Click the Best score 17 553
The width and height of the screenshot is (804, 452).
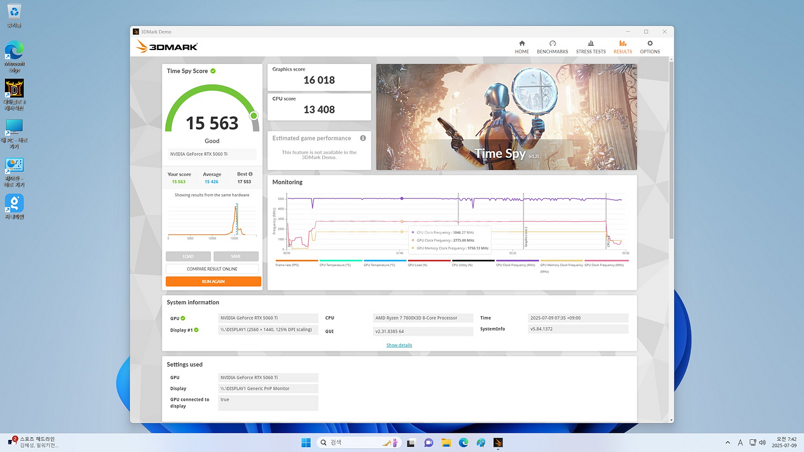coord(244,181)
